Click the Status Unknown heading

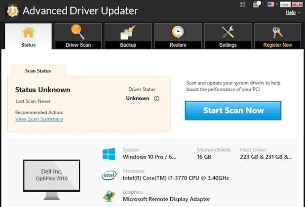(43, 90)
